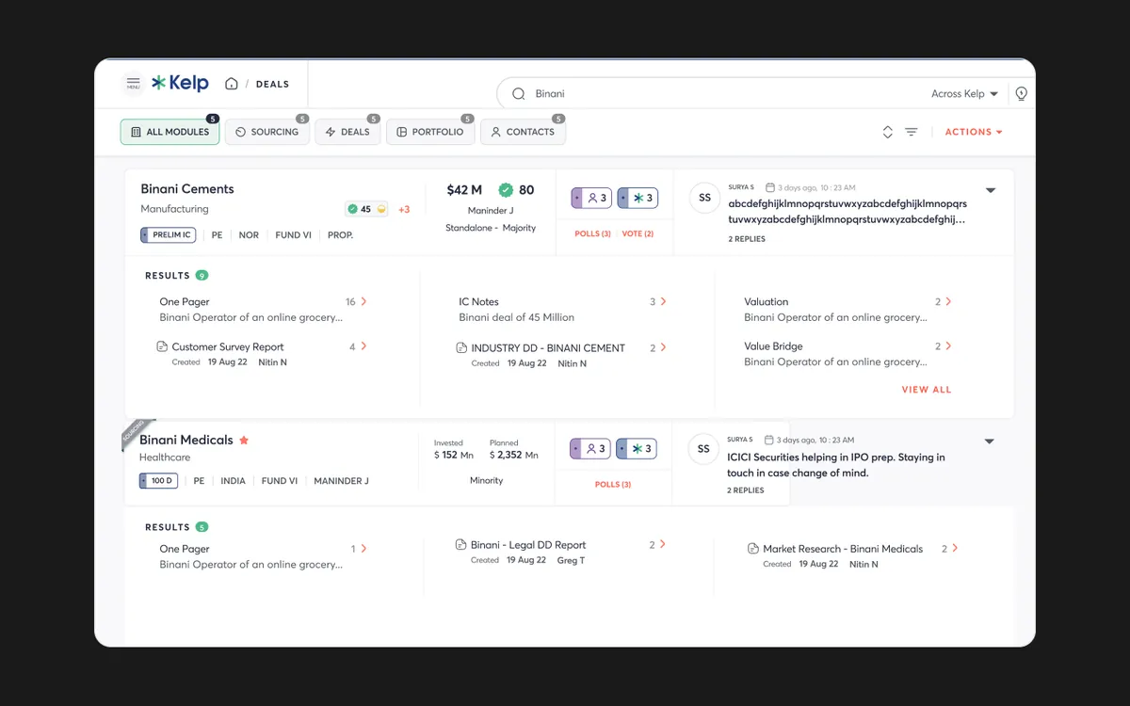Expand Binani Medicals One Pager arrow
The width and height of the screenshot is (1130, 706).
pos(364,549)
